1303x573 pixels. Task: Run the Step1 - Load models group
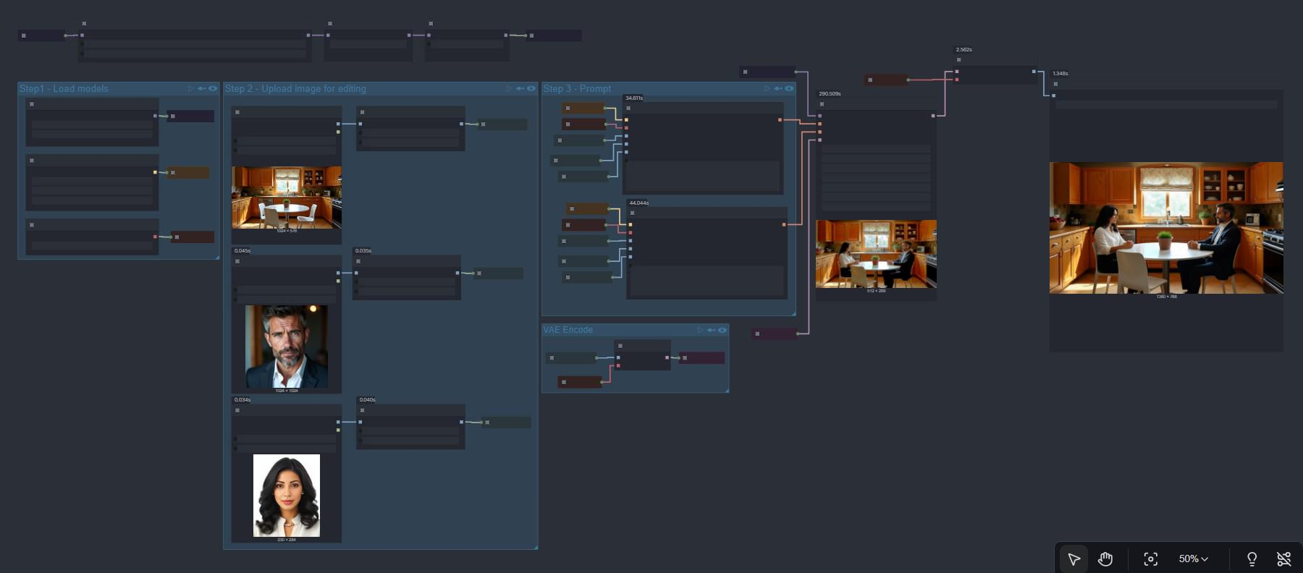191,88
